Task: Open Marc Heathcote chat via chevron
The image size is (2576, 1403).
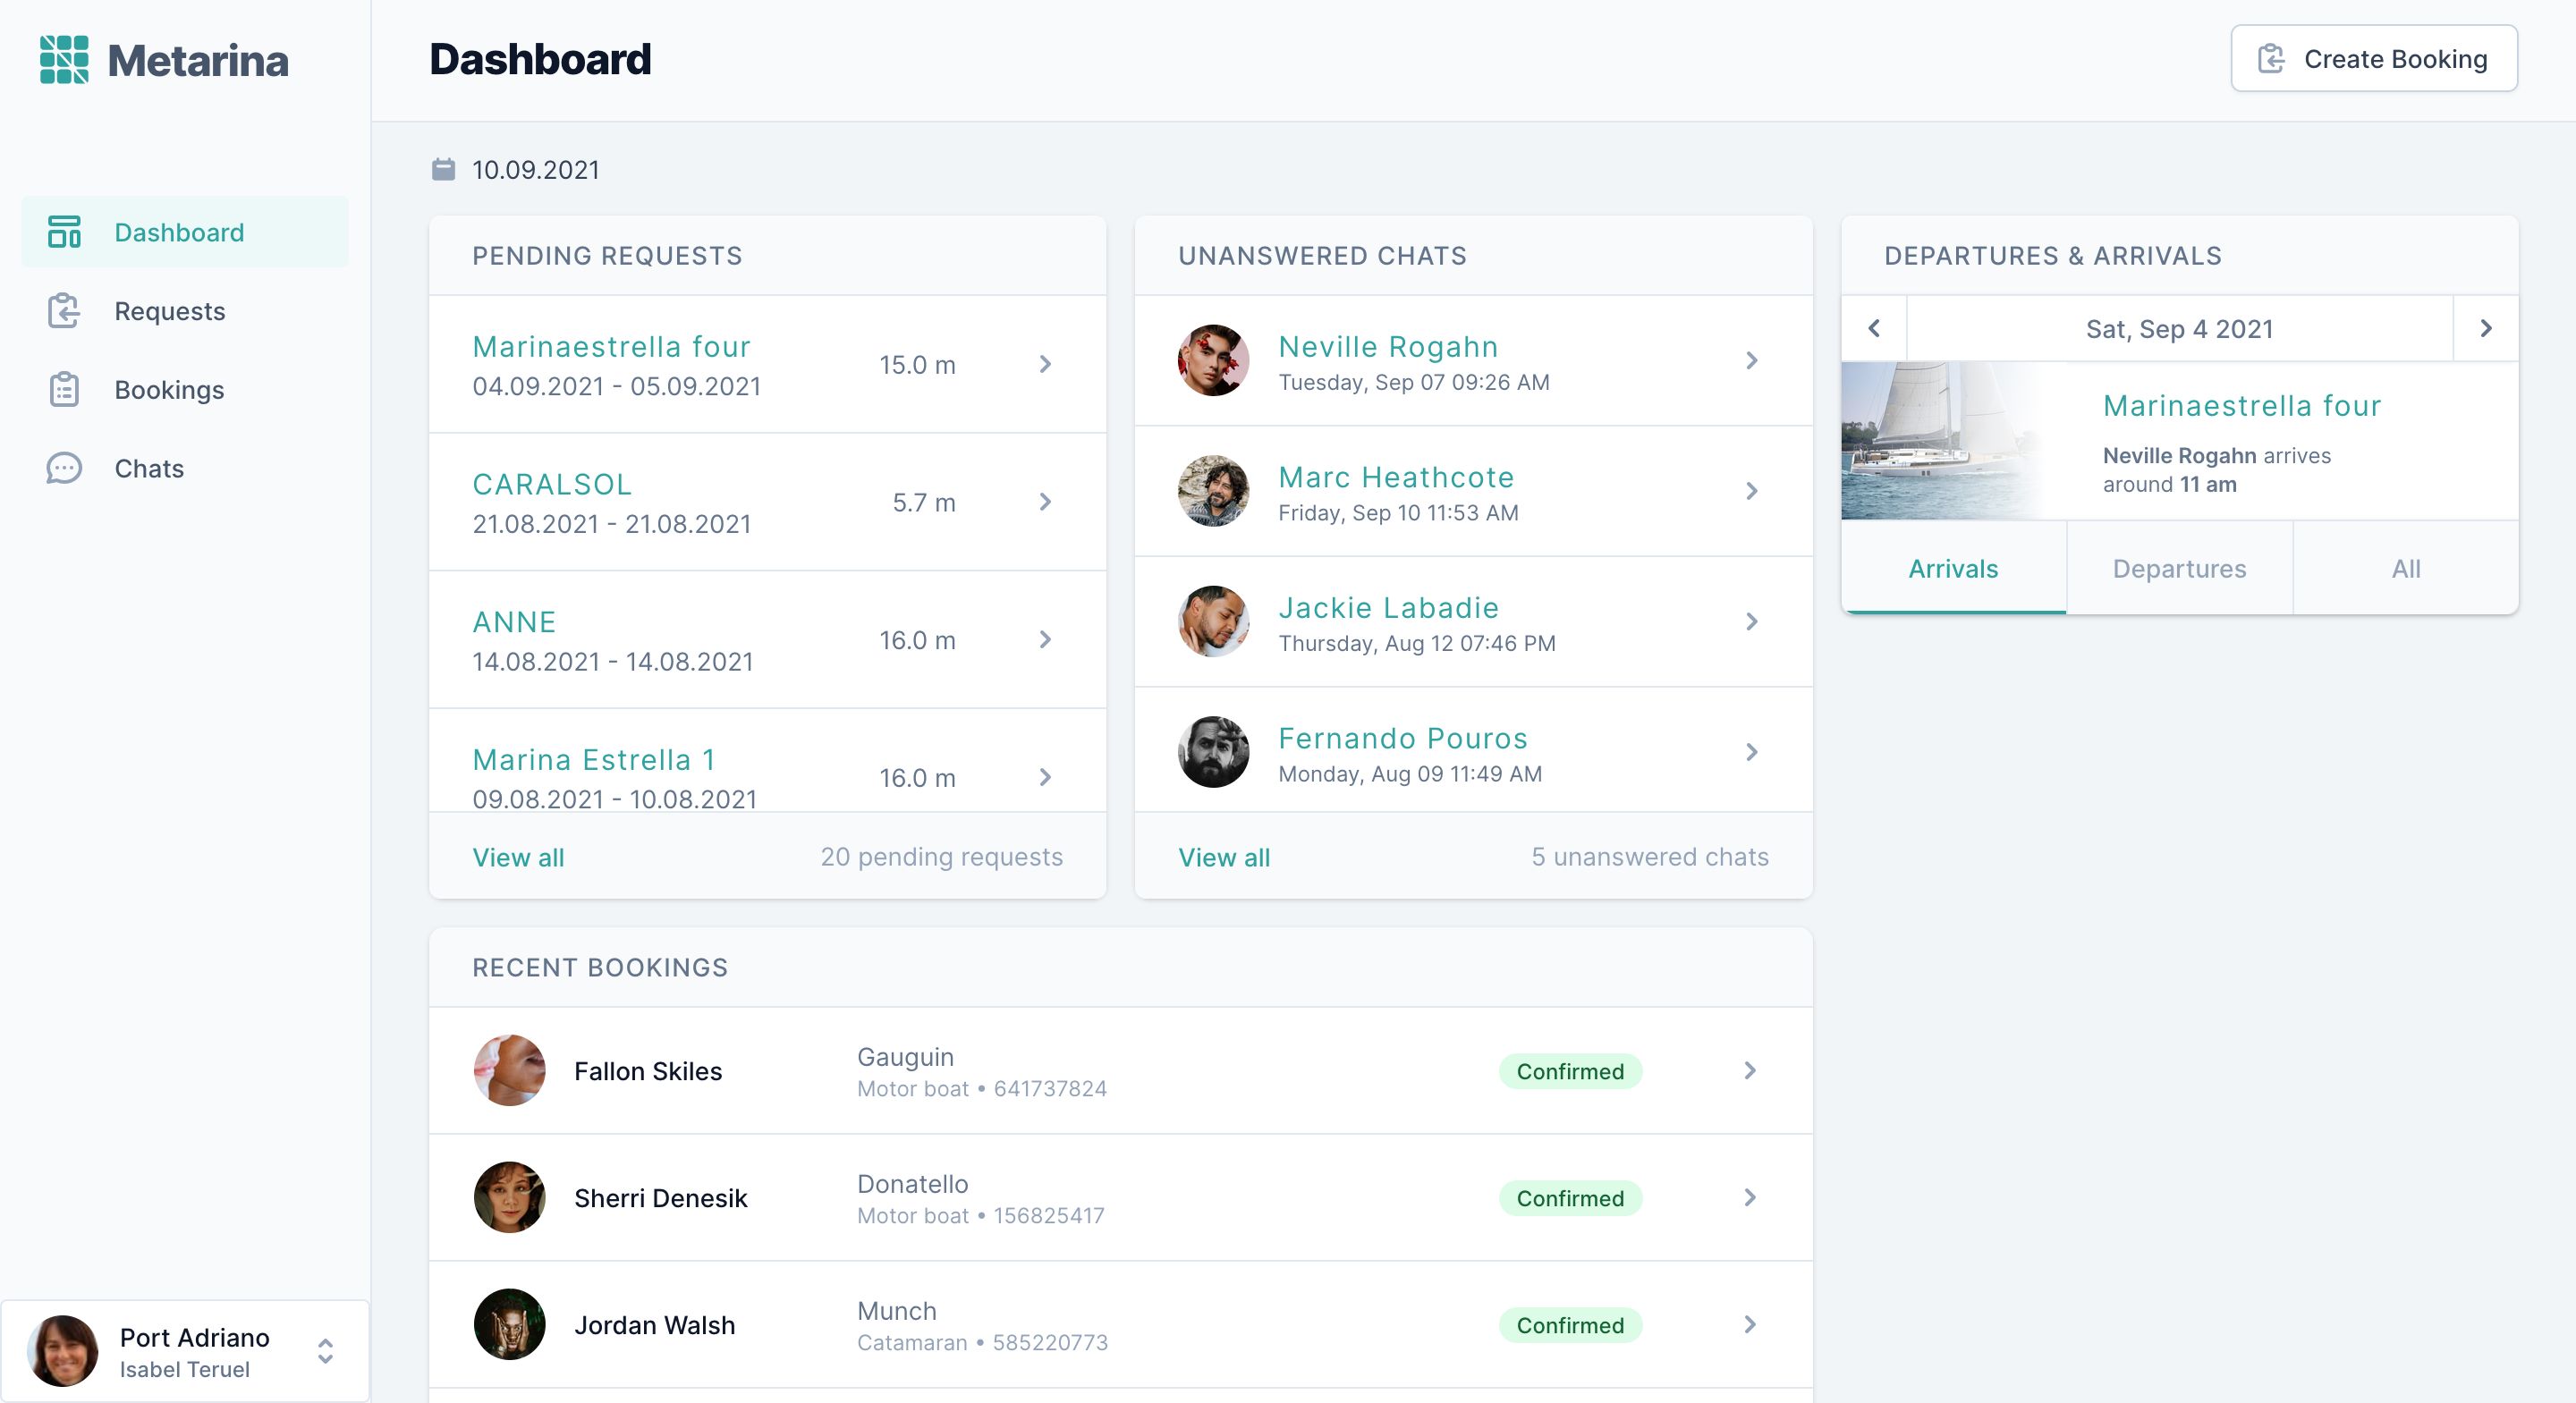Action: click(1751, 491)
